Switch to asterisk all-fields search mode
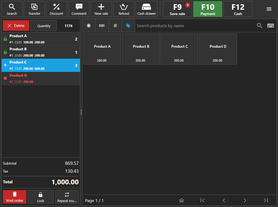 click(x=89, y=26)
